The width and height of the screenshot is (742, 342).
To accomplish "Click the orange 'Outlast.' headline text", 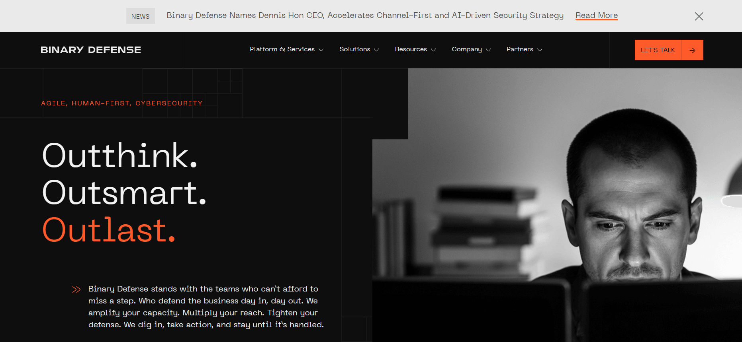I will 109,230.
